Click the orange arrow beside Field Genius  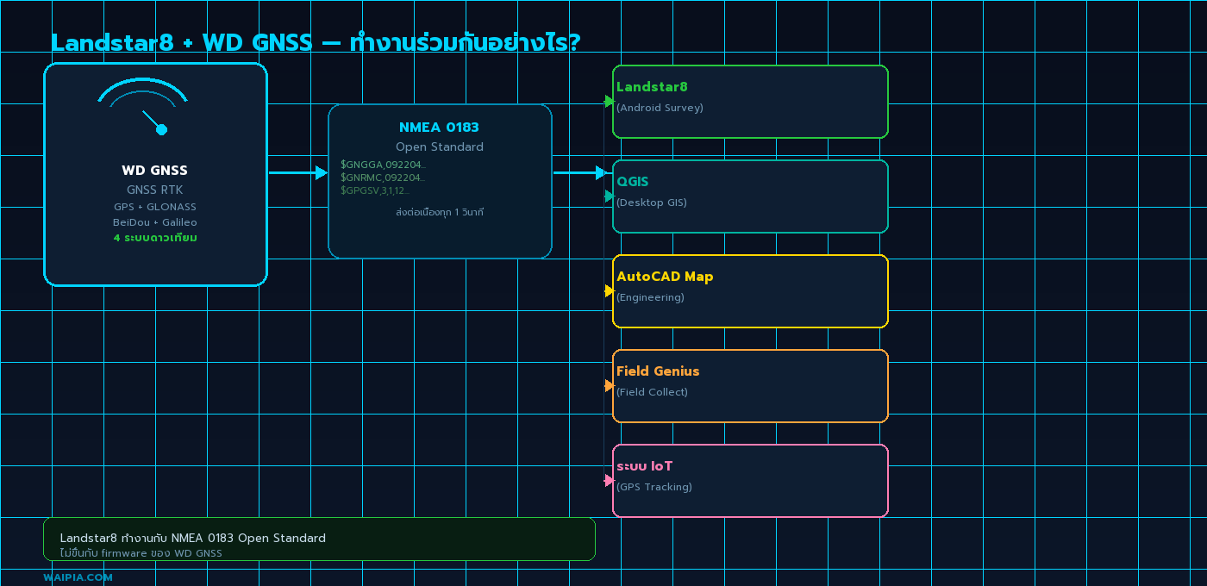coord(610,386)
